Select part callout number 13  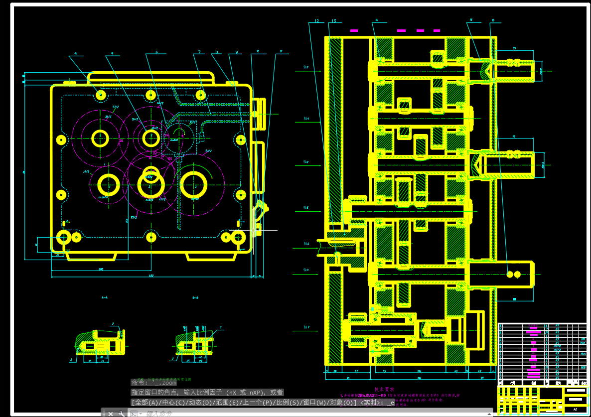[x=334, y=21]
